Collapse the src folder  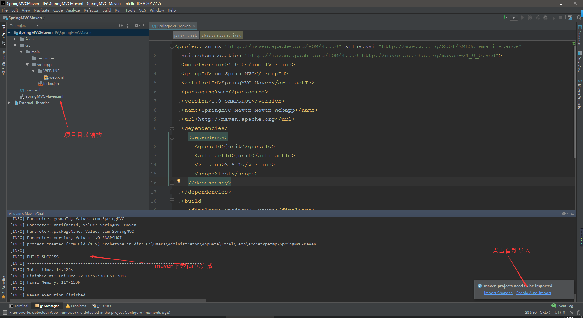click(x=15, y=46)
